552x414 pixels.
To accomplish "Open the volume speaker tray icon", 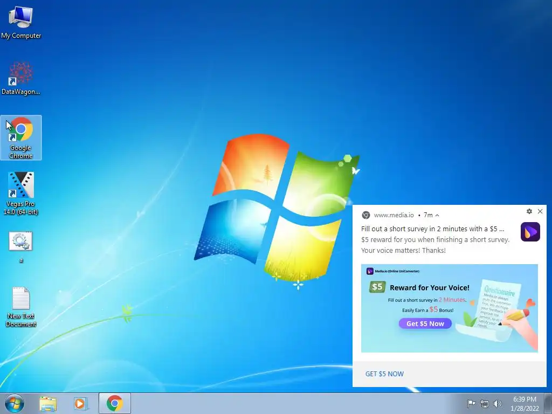I will tap(498, 404).
